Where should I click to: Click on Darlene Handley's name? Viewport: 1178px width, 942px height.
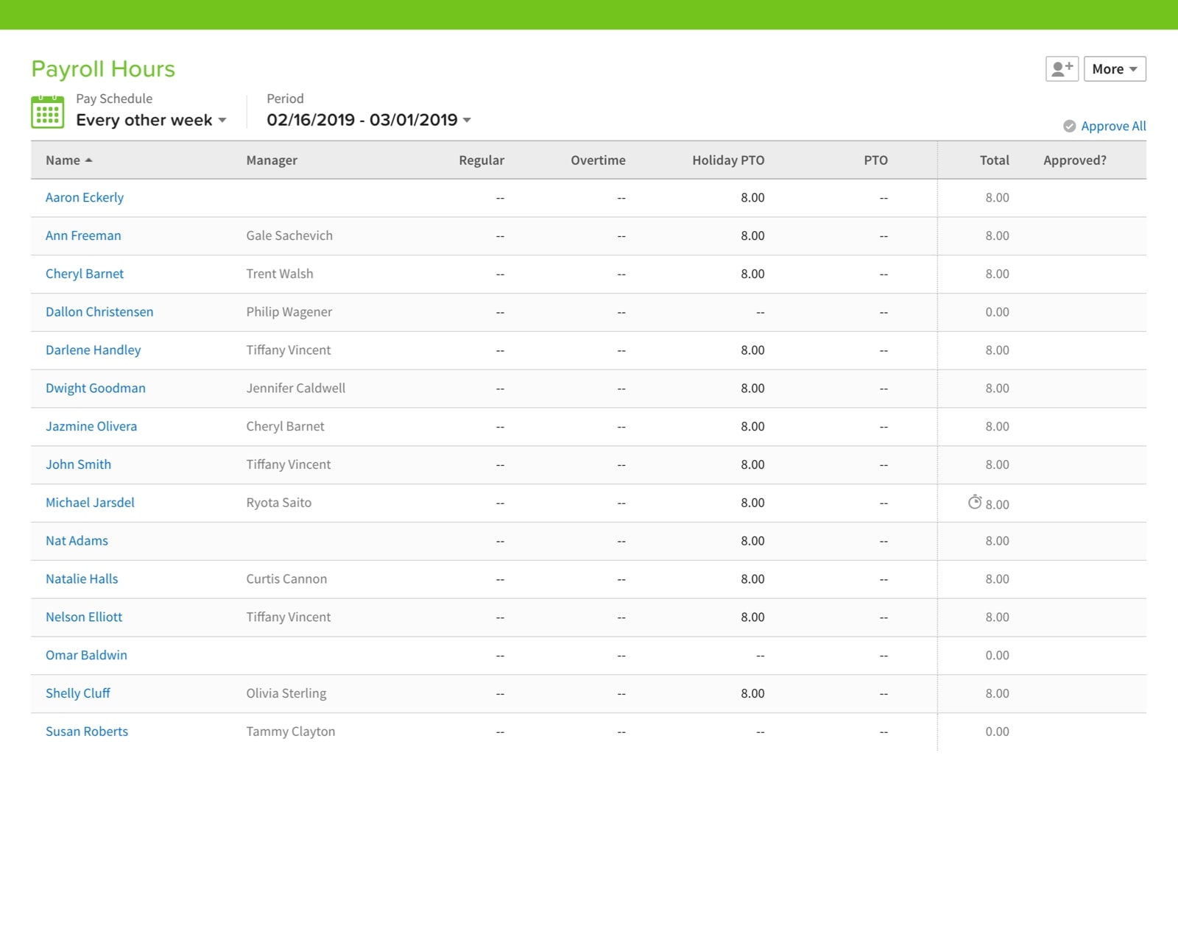[x=93, y=350]
